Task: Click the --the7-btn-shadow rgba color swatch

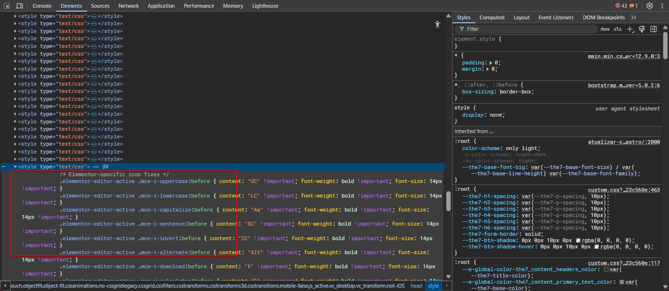Action: coord(579,241)
